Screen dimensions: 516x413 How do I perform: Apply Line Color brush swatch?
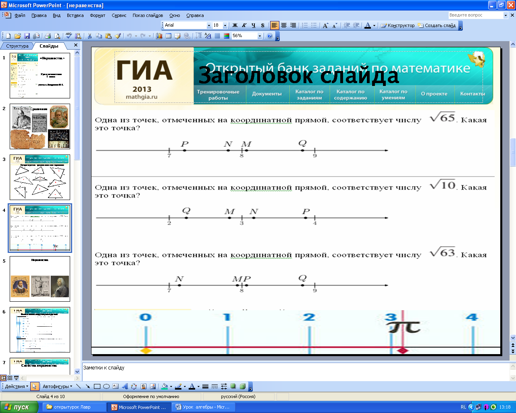click(x=178, y=386)
